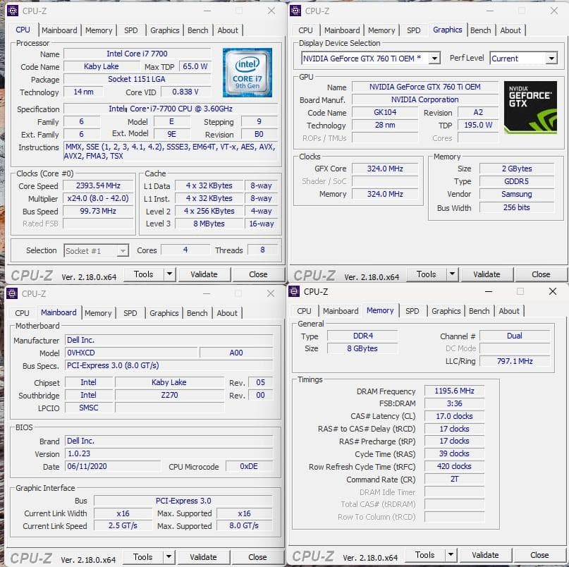Click Tools button in Graphics window
Viewport: 569px width, 567px height.
click(x=427, y=274)
